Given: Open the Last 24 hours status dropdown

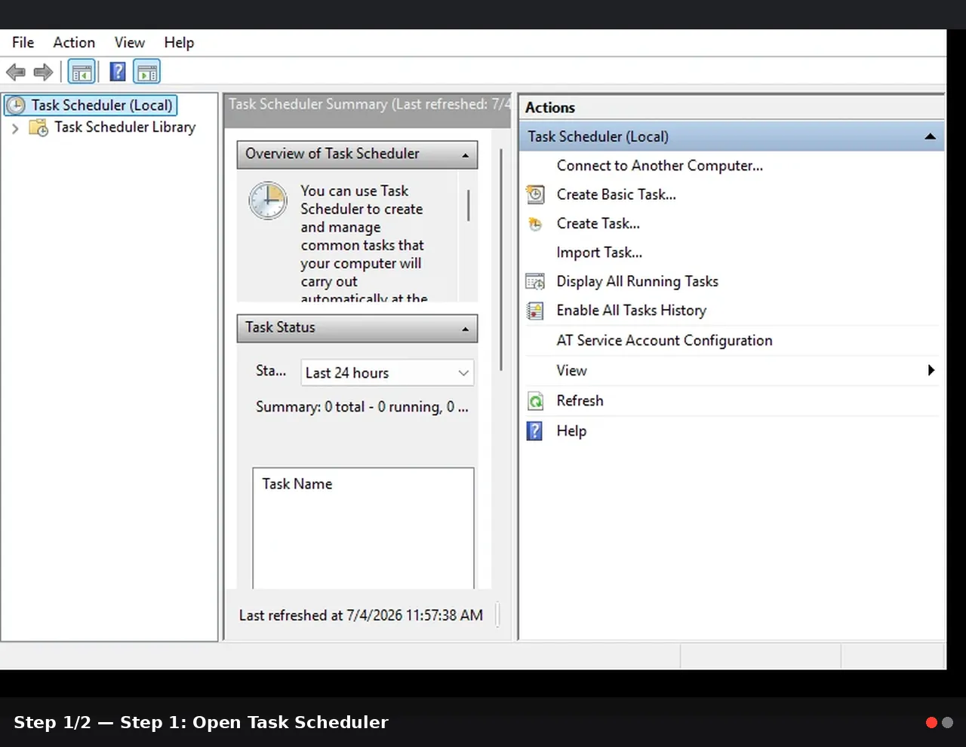Looking at the screenshot, I should 387,373.
